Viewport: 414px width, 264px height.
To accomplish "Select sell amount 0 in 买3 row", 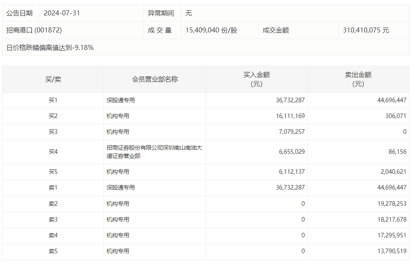I will [x=405, y=132].
